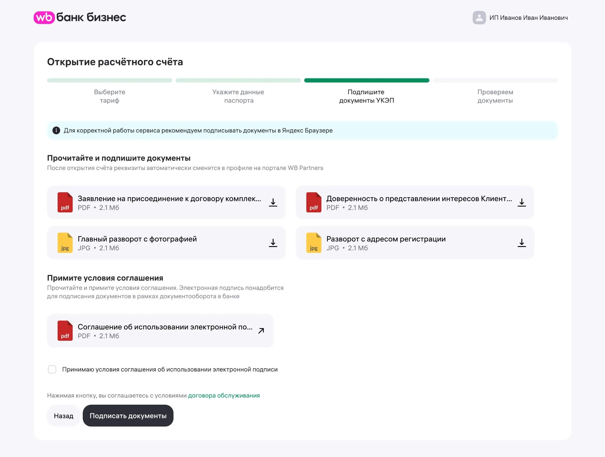
Task: Go to the Выберите тариф step
Action: 110,96
